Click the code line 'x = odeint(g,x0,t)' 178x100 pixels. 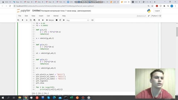[x=45, y=38]
